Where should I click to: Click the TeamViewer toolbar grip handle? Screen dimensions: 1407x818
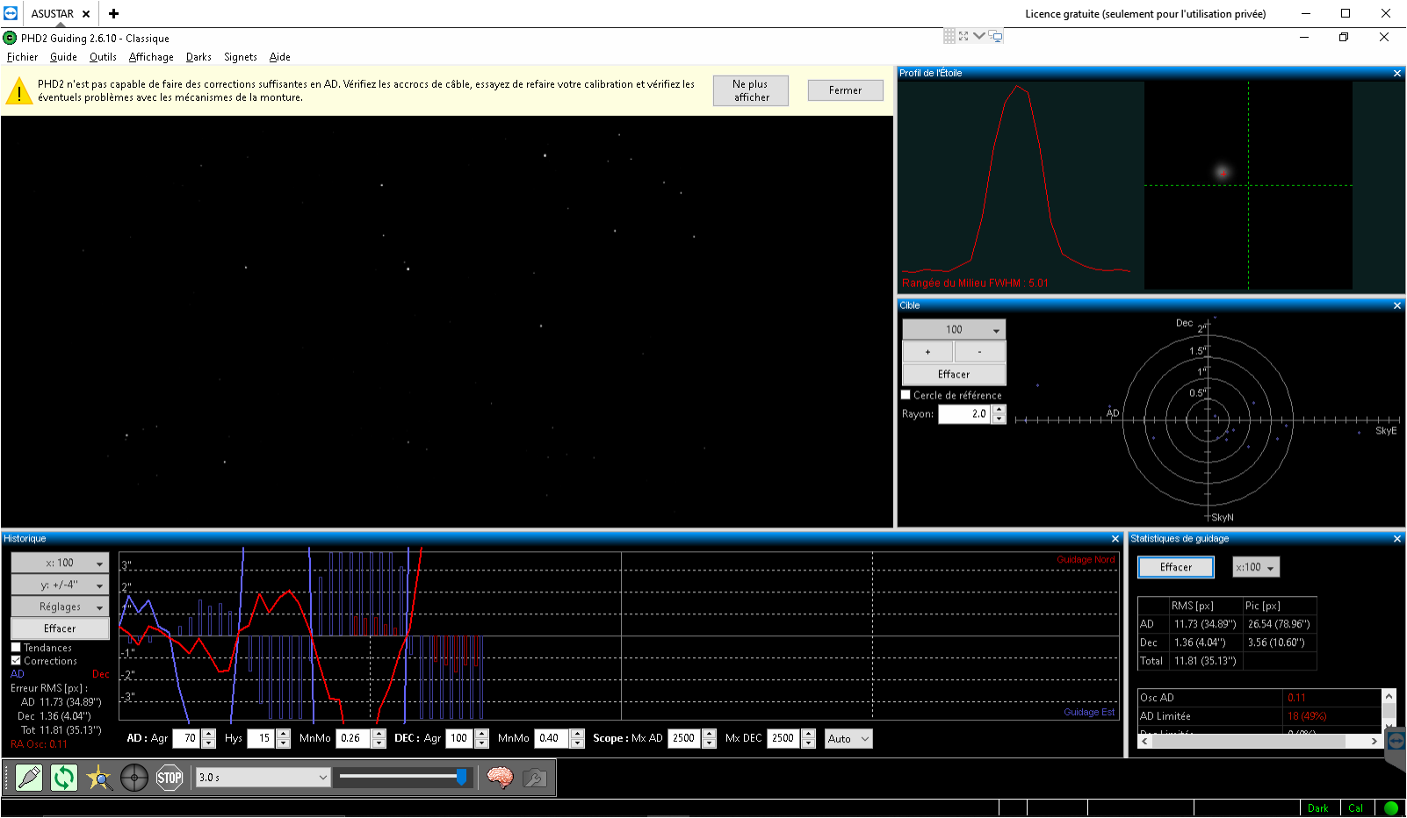pos(949,36)
